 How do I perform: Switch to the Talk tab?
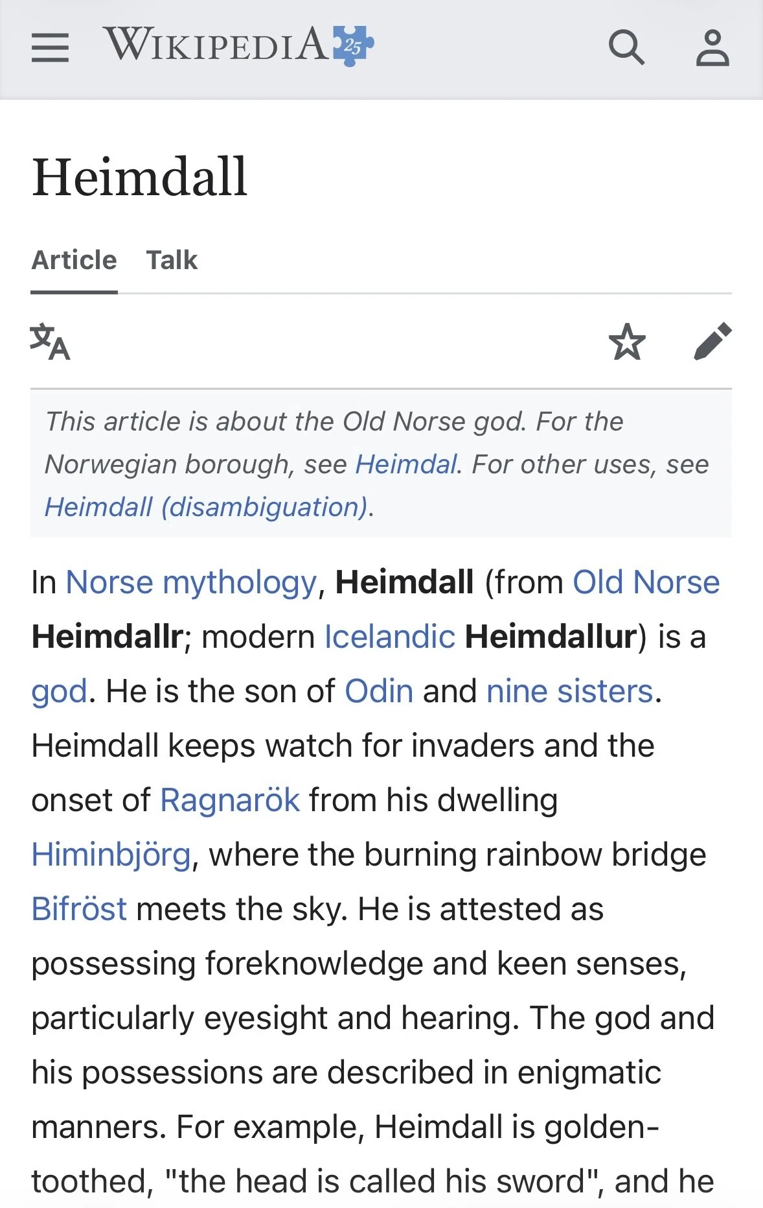click(x=172, y=260)
